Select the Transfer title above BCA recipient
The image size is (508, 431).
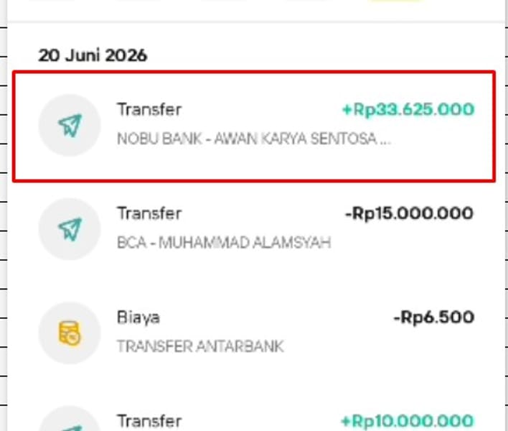point(149,214)
